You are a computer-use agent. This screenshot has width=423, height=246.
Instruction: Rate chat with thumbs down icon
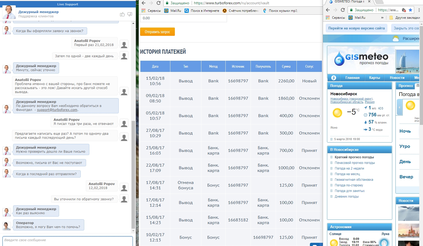point(130,14)
